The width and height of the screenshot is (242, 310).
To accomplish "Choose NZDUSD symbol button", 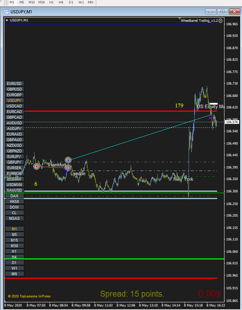I will (x=14, y=145).
